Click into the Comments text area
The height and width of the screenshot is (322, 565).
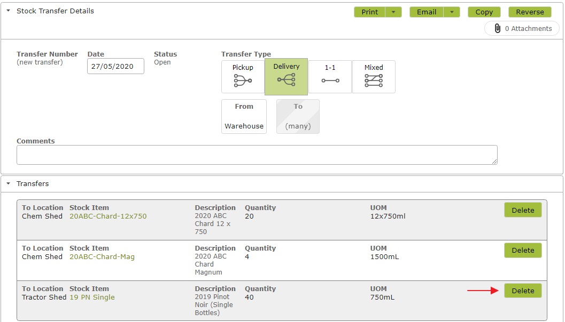(257, 155)
